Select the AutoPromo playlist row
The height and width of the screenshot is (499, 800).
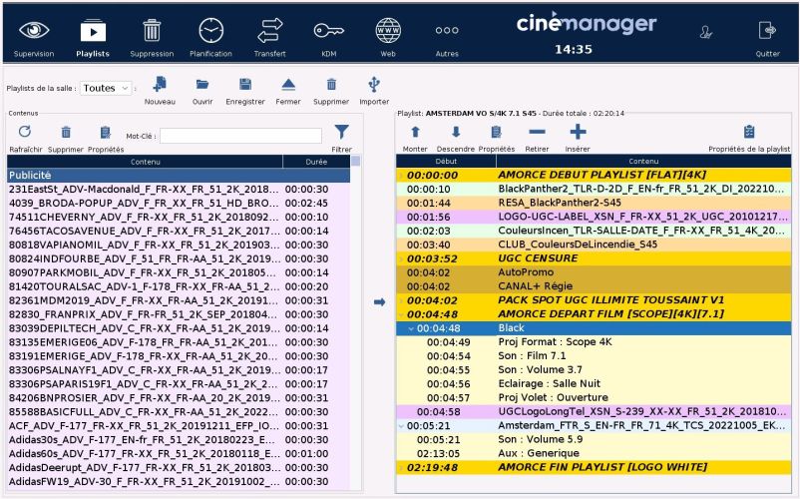coord(594,272)
